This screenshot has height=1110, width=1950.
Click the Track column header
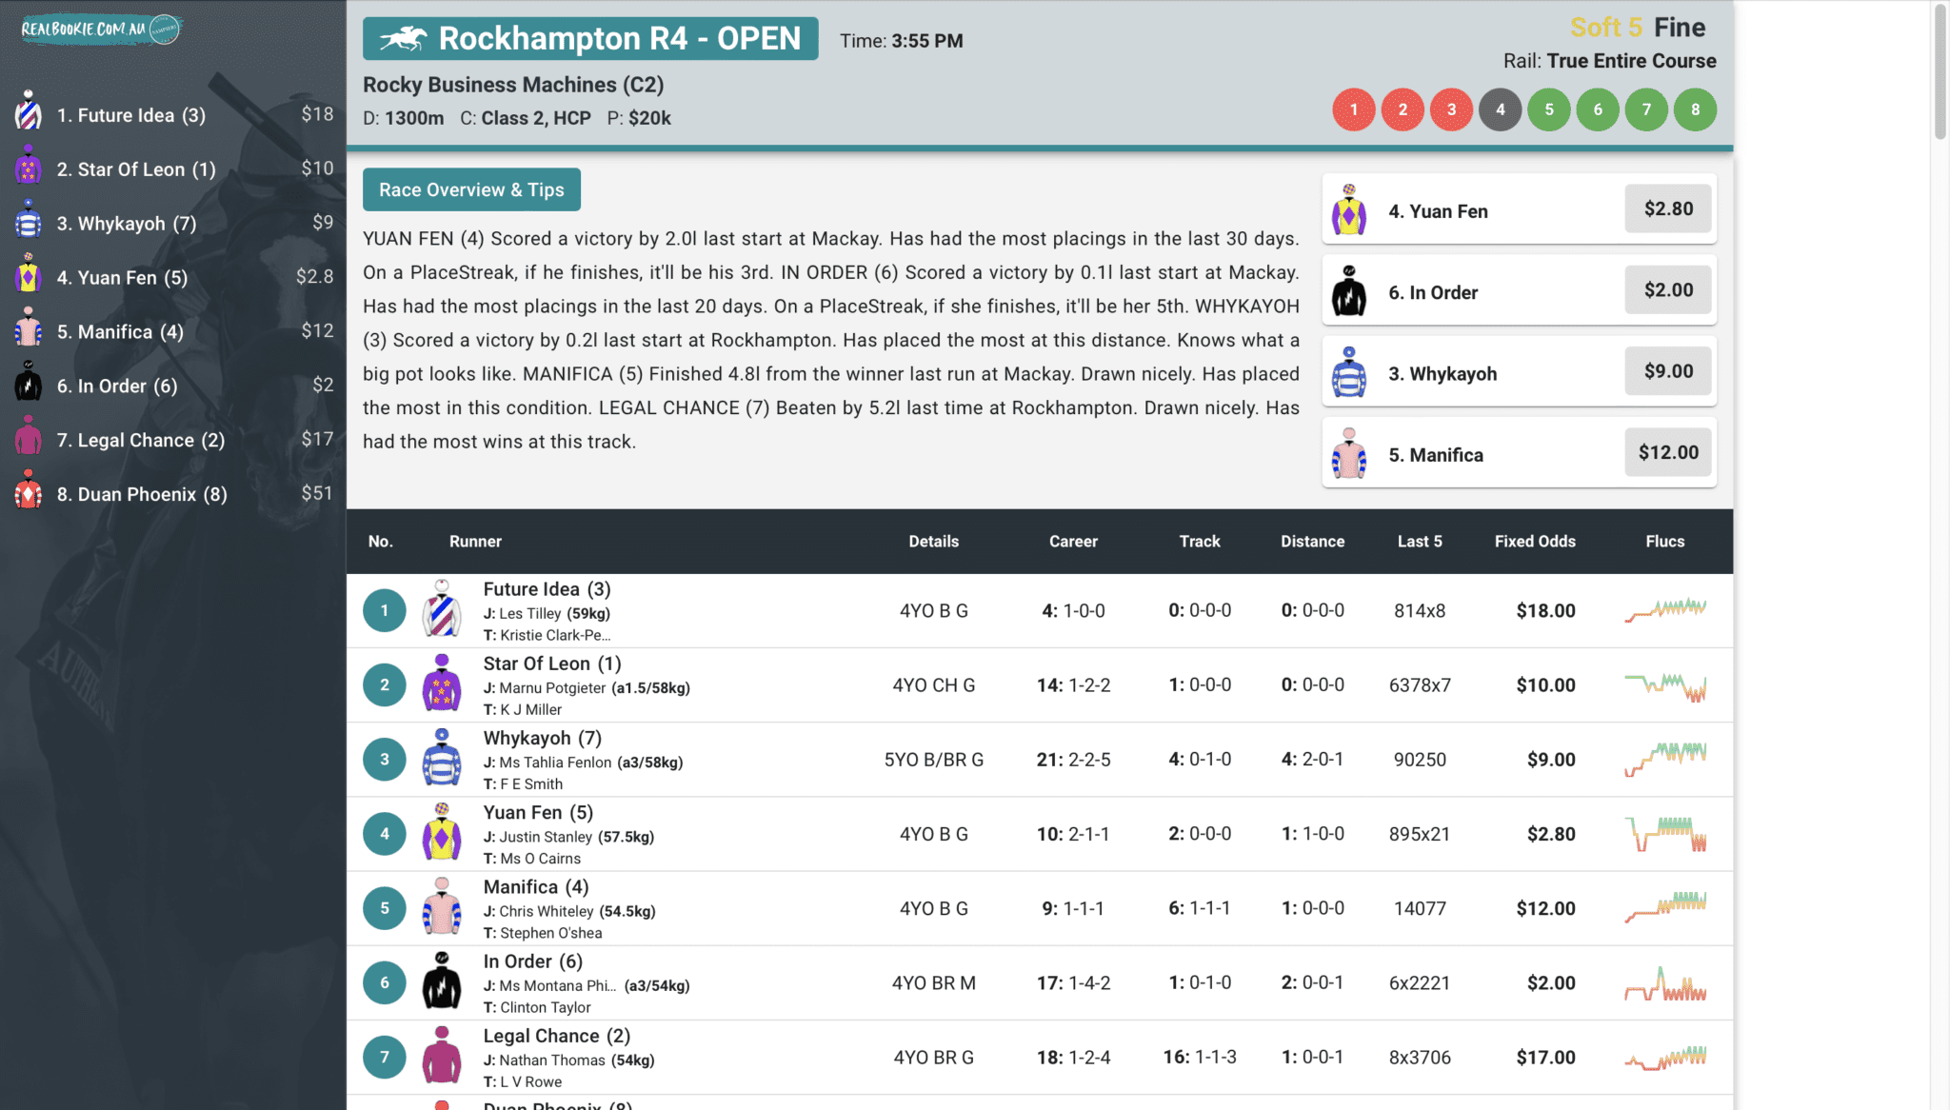[x=1200, y=541]
